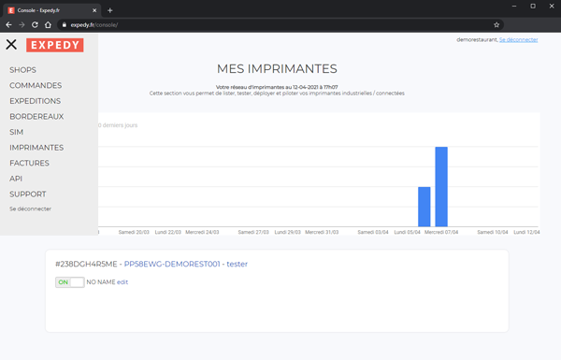Click MES IMPRIMANTES heading
Viewport: 561px width, 360px height.
pyautogui.click(x=277, y=68)
